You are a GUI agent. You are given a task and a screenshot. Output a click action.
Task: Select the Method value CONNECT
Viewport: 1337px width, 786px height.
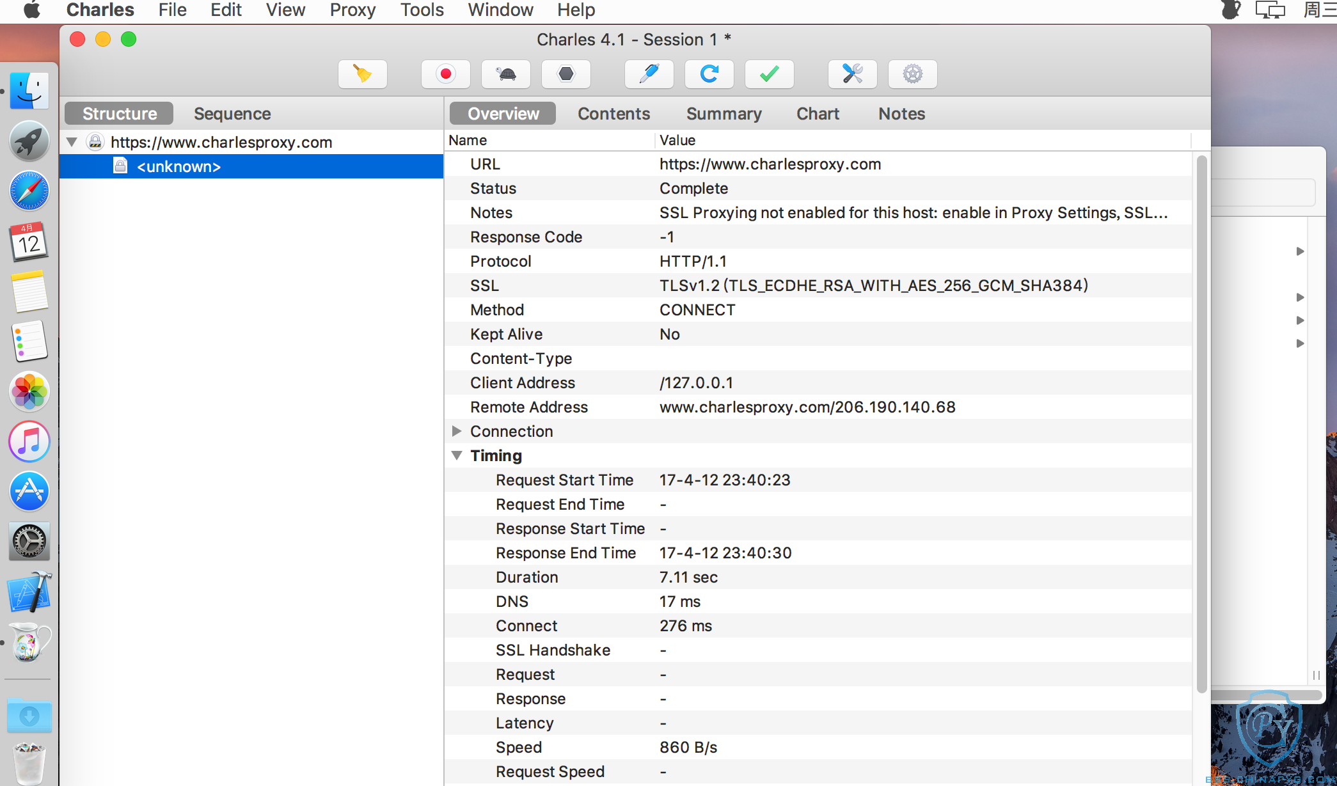tap(697, 310)
